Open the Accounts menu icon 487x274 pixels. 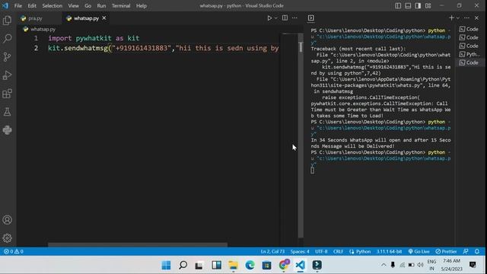point(7,220)
